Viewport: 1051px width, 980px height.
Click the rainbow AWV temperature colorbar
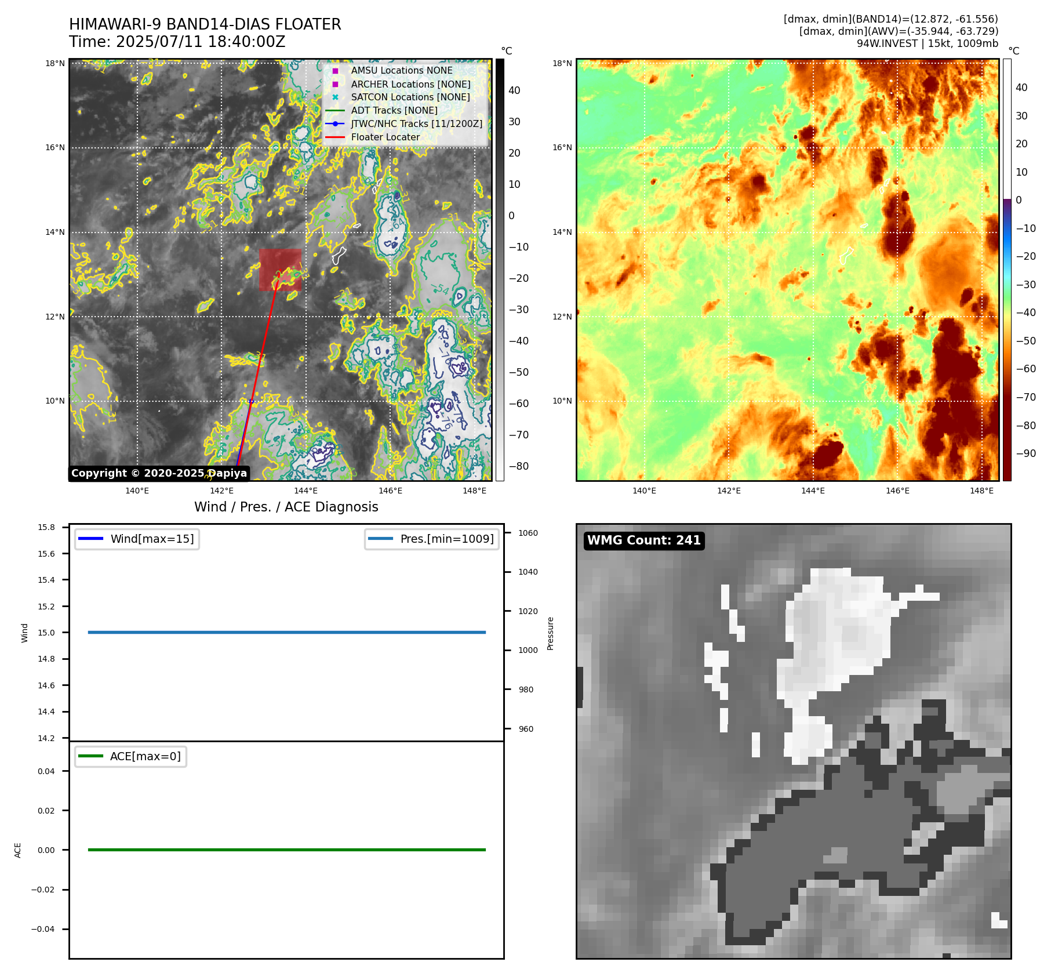pyautogui.click(x=1008, y=270)
